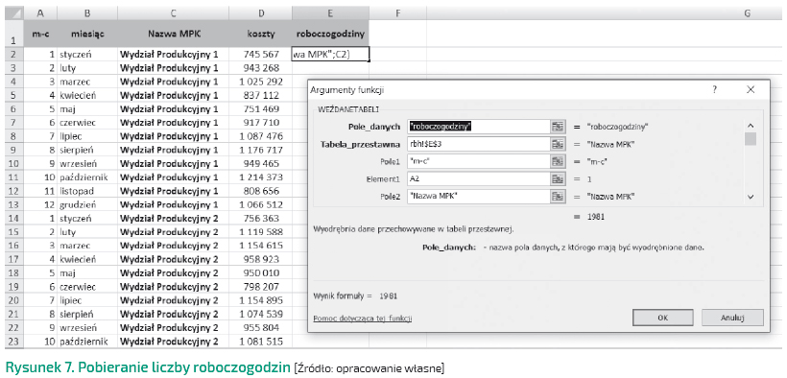Click range picker icon for Pole1

click(558, 161)
